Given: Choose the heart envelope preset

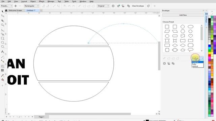Looking at the screenshot, I should tap(190, 36).
